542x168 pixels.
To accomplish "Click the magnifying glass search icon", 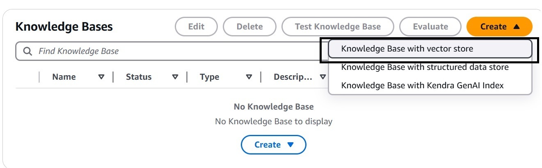I will point(27,51).
